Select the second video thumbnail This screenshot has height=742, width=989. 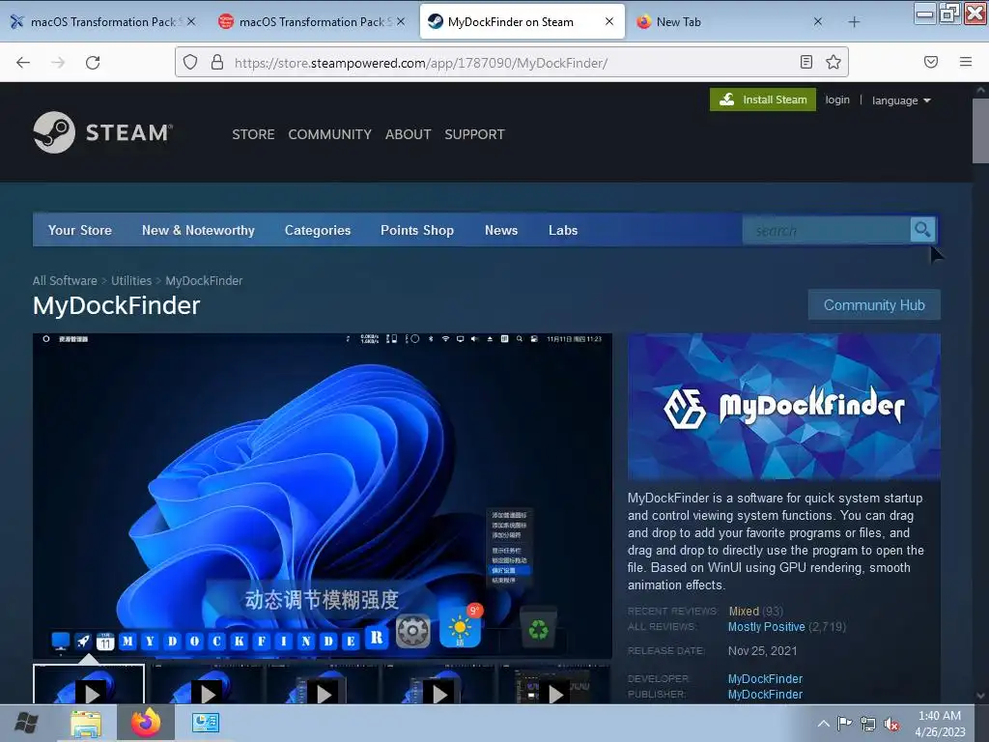[x=207, y=685]
